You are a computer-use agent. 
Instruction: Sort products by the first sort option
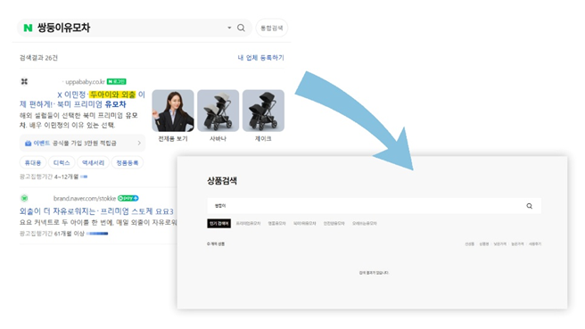click(470, 244)
